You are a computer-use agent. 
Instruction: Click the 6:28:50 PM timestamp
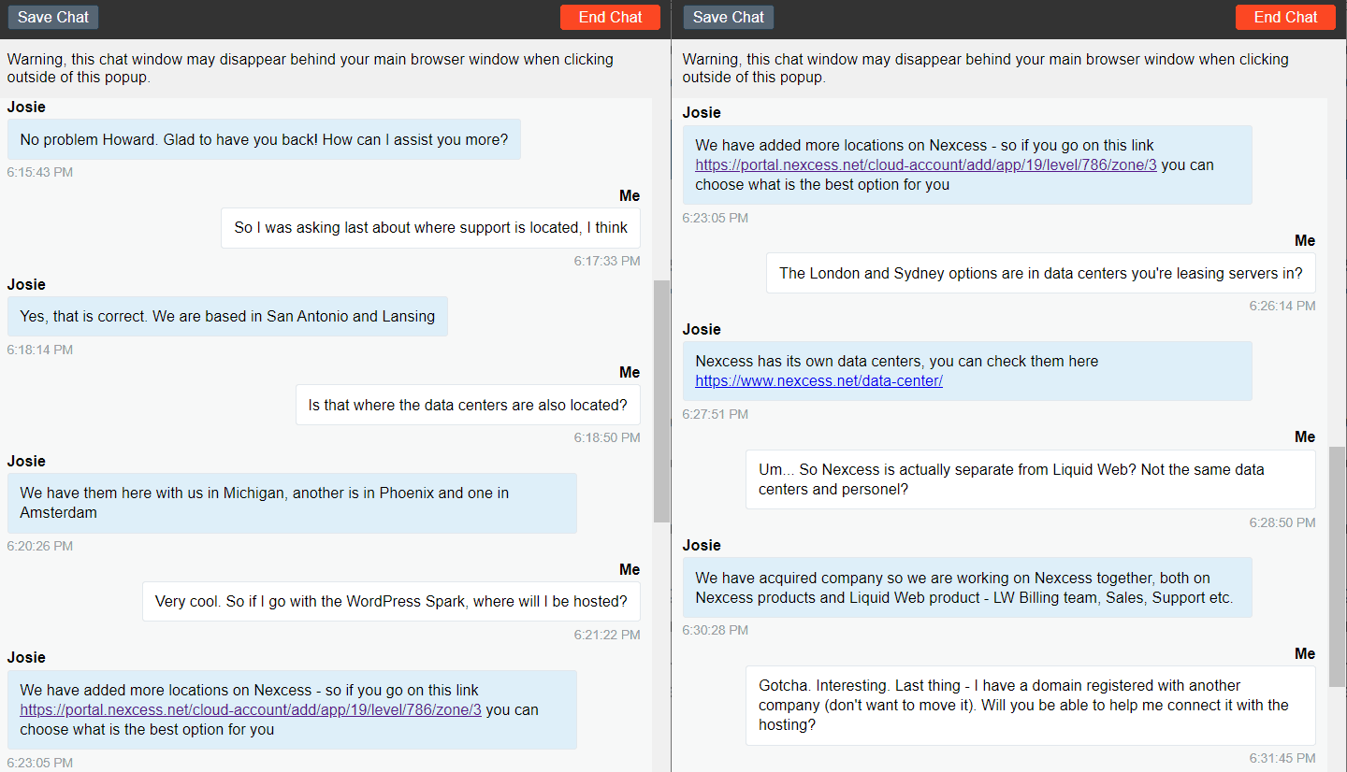coord(1282,522)
